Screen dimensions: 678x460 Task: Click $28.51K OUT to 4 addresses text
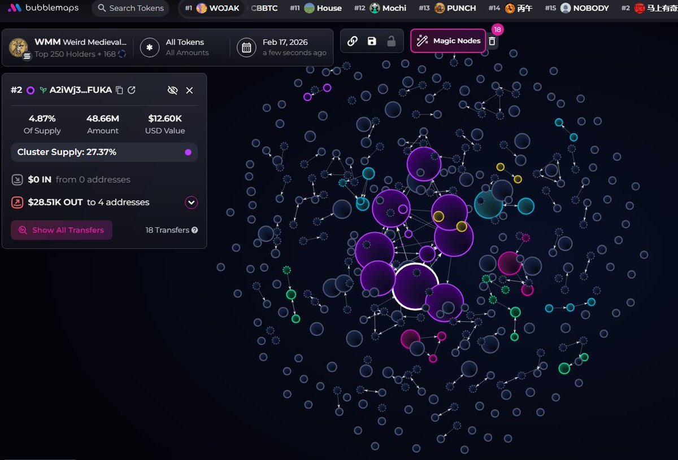click(89, 202)
